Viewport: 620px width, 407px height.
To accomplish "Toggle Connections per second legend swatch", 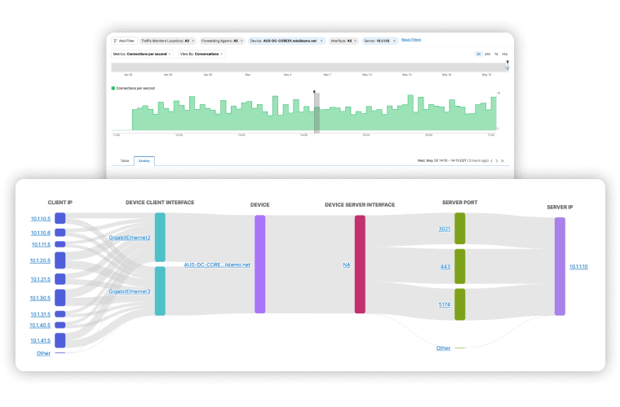I will (113, 89).
